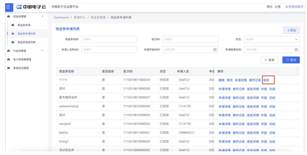The width and height of the screenshot is (307, 155).
Task: Click Dashboard in the breadcrumb
Action: [x=61, y=18]
